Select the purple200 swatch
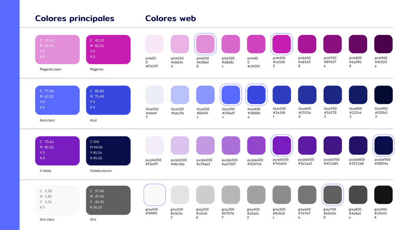The width and height of the screenshot is (409, 230). (206, 145)
